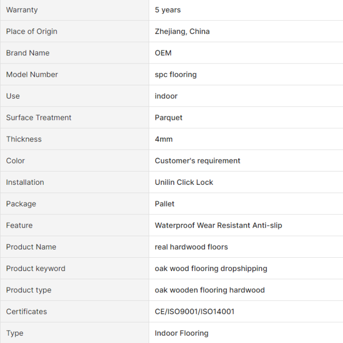
Task: Click the Certificates label cell
Action: pyautogui.click(x=74, y=312)
